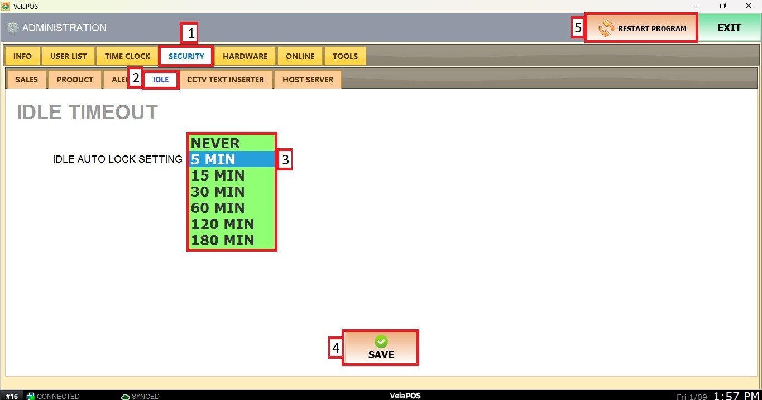Image resolution: width=762 pixels, height=400 pixels.
Task: Open the TIME CLOCK tab
Action: click(x=127, y=56)
